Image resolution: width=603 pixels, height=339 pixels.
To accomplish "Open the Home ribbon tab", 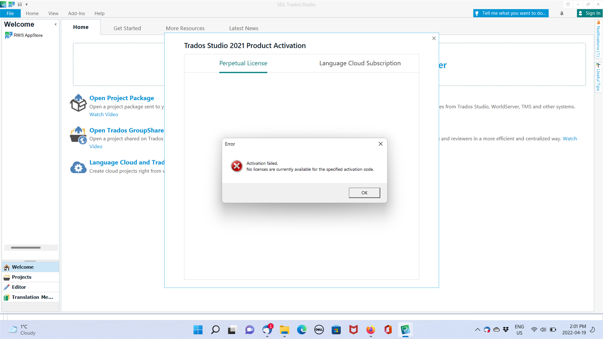I will coord(32,13).
